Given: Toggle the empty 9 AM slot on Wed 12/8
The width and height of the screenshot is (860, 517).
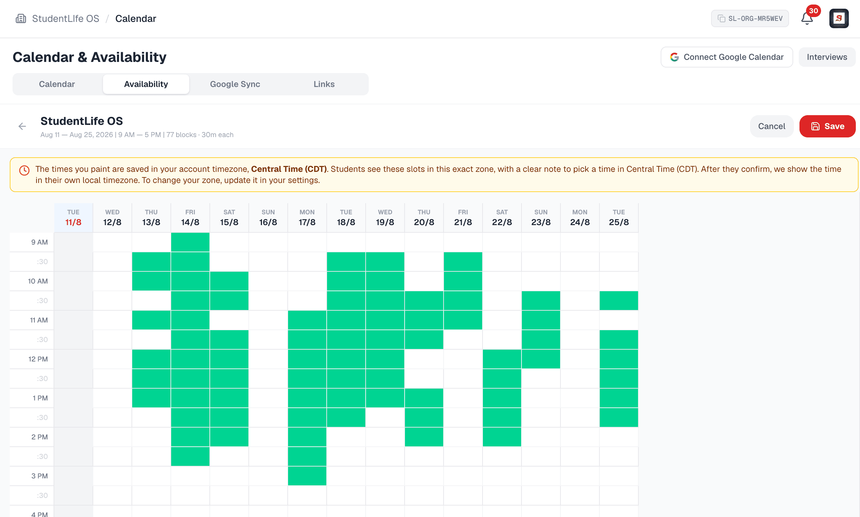Looking at the screenshot, I should click(x=112, y=242).
